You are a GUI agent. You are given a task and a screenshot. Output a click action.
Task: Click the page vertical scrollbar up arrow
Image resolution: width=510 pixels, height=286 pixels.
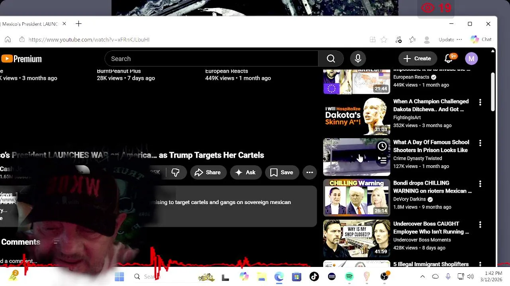[x=493, y=51]
